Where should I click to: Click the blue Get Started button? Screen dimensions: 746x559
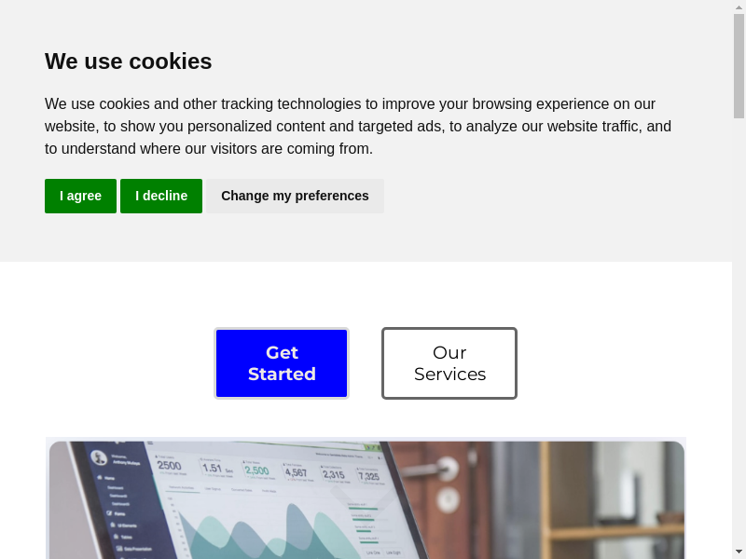(282, 363)
